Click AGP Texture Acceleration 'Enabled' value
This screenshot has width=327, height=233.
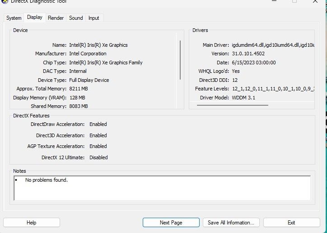[98, 146]
